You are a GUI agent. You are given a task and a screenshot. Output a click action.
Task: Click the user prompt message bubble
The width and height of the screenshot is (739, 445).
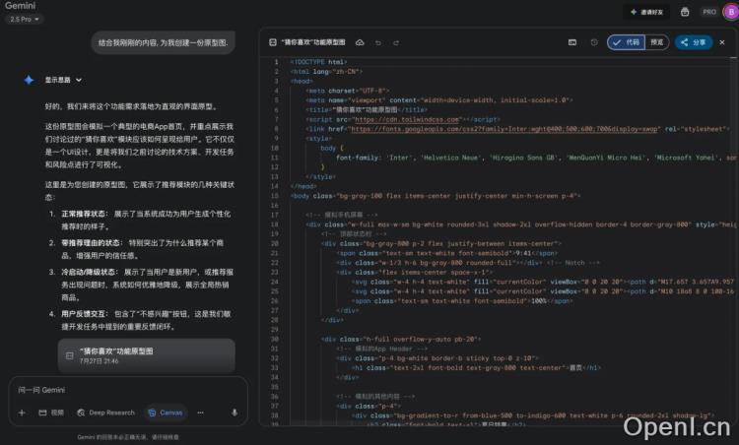pos(163,43)
